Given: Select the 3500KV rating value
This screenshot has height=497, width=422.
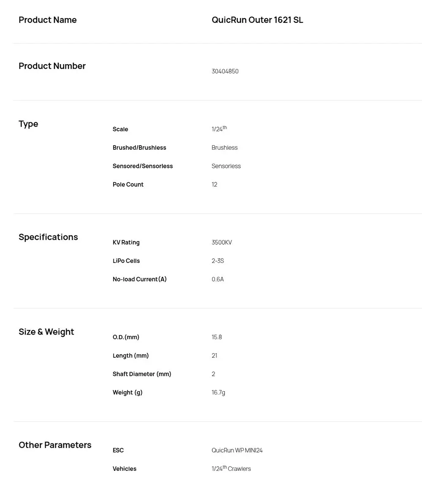Looking at the screenshot, I should 222,243.
